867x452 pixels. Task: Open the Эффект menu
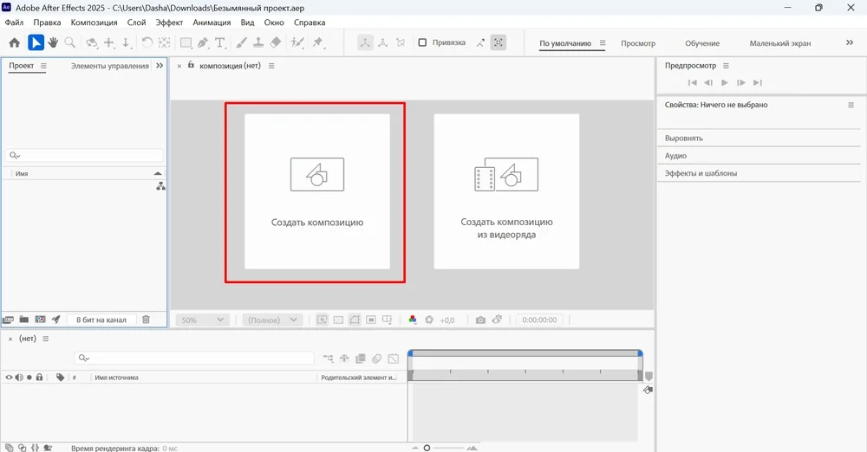tap(169, 22)
